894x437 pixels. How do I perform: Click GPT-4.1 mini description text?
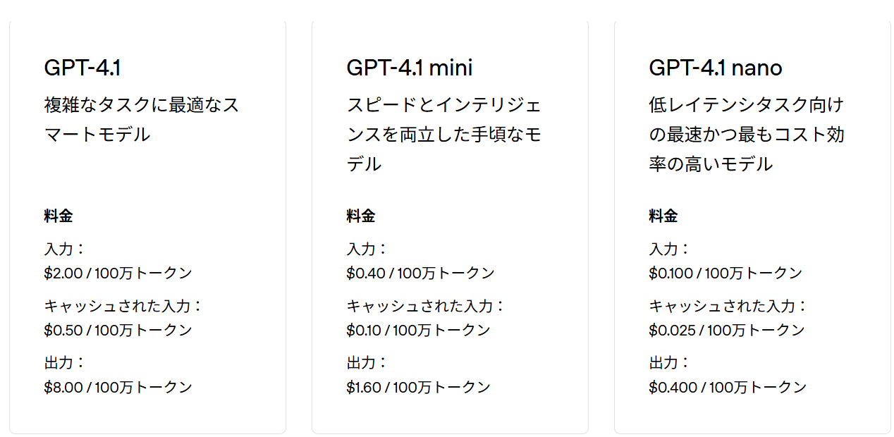click(x=444, y=135)
